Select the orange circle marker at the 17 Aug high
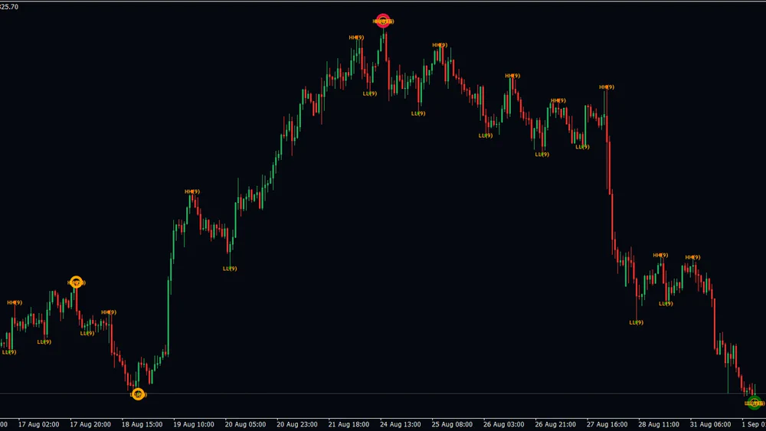 (x=76, y=282)
